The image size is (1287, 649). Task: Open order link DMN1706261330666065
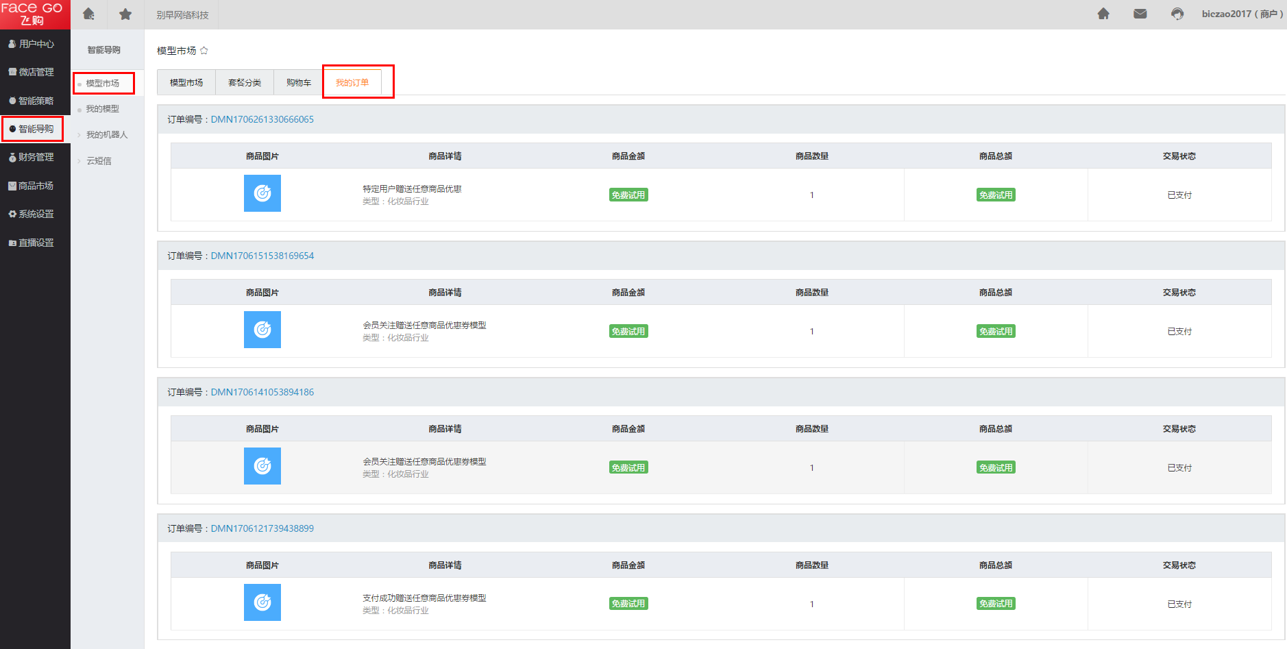(262, 119)
